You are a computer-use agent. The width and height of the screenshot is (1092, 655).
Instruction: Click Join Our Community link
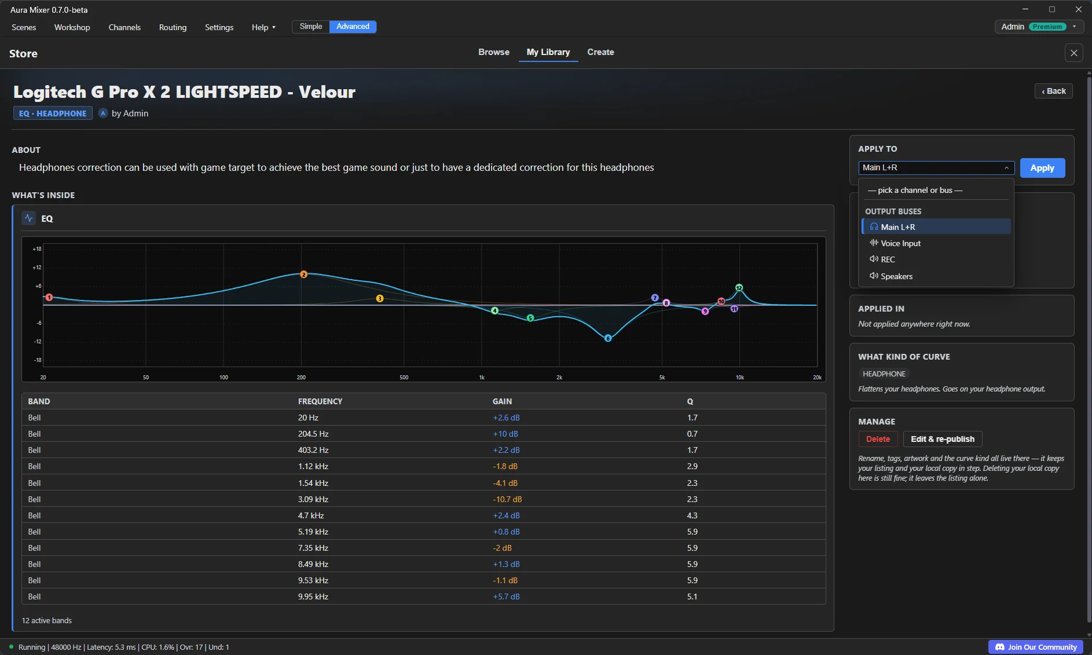click(1035, 647)
